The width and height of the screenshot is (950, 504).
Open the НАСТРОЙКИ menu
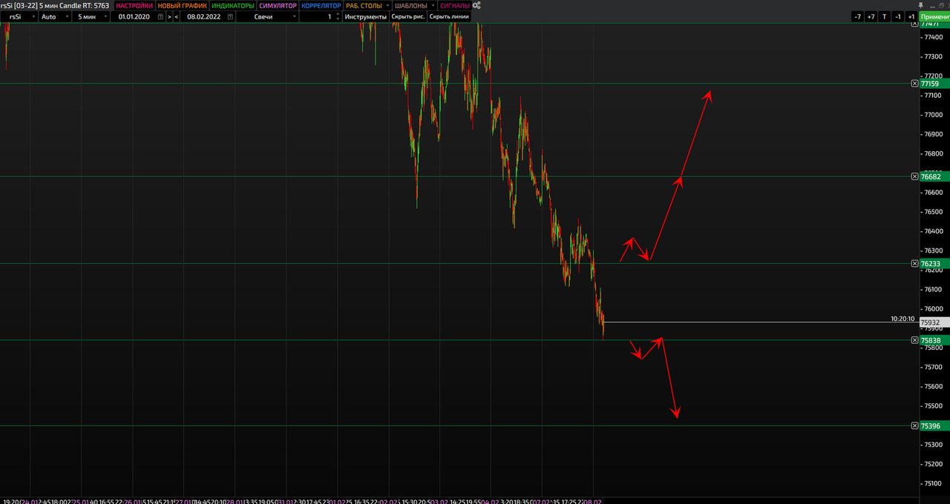[134, 5]
